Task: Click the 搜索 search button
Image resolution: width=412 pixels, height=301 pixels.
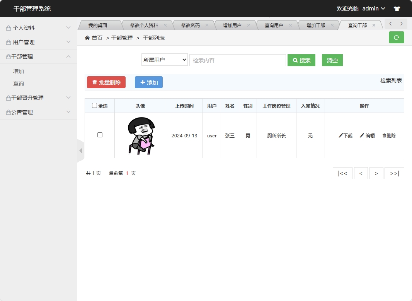Action: [301, 60]
